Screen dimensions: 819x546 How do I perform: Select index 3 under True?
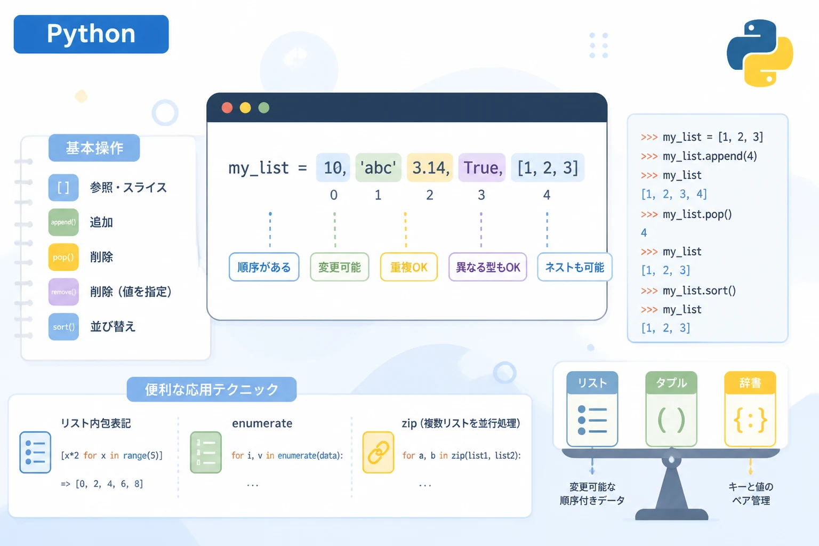(x=481, y=195)
